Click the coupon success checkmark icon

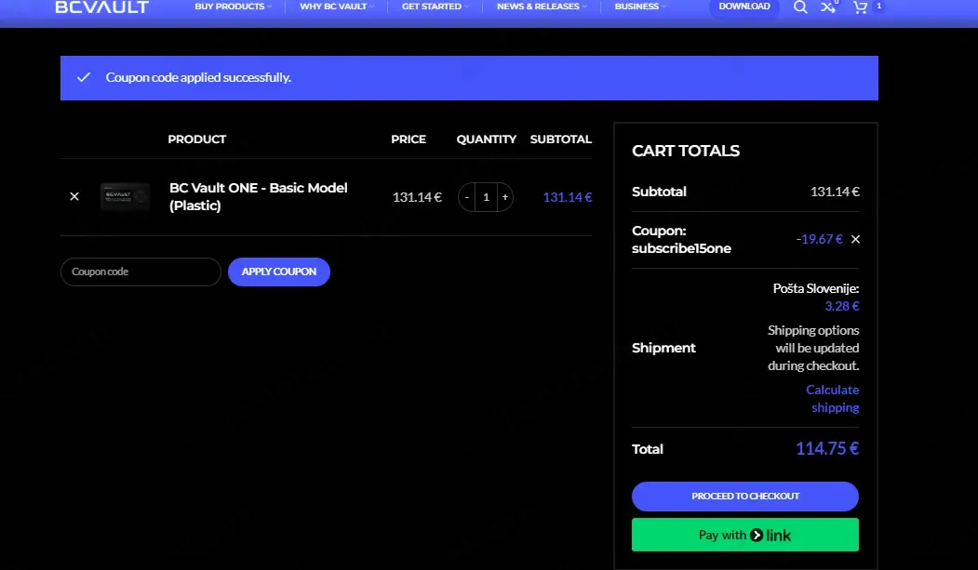(84, 77)
